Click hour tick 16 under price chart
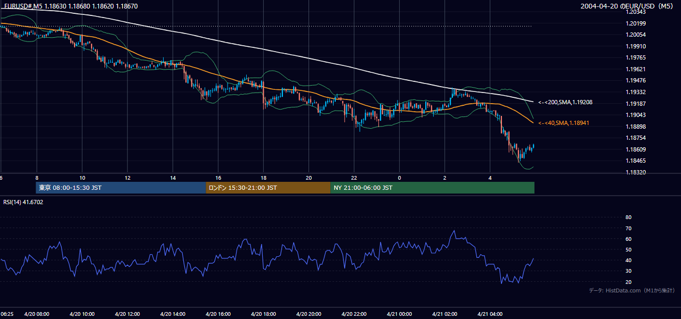The image size is (681, 319). click(218, 177)
